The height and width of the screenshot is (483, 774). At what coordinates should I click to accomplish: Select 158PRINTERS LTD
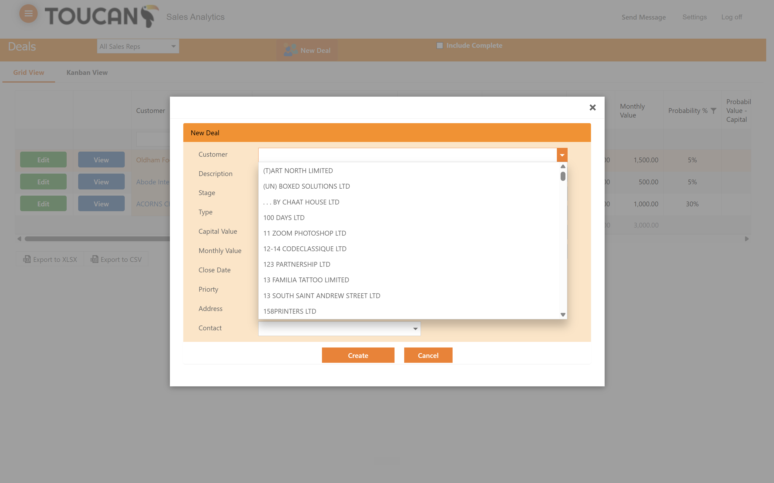pos(409,311)
